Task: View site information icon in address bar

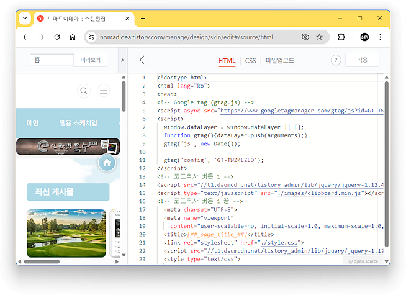Action: [x=91, y=37]
